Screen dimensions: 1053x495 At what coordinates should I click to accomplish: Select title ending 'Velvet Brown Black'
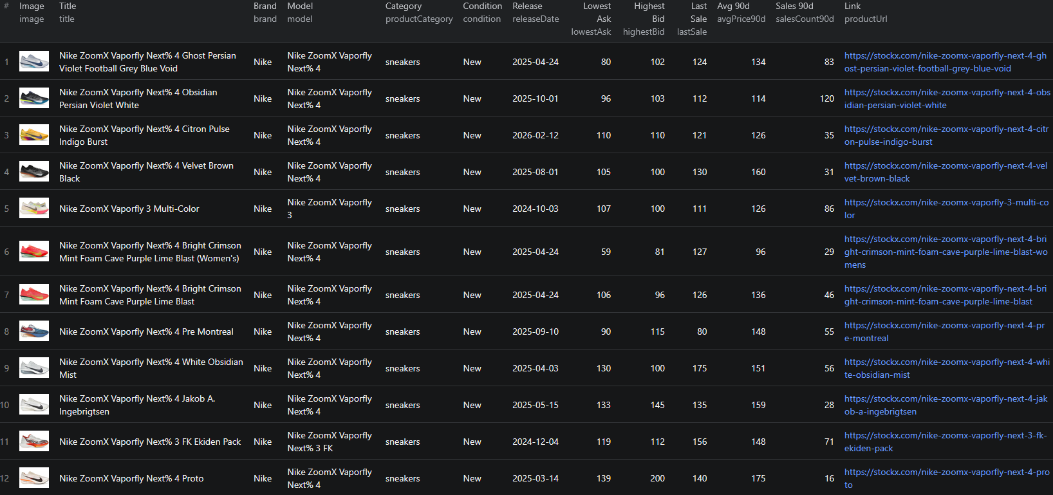coord(146,172)
